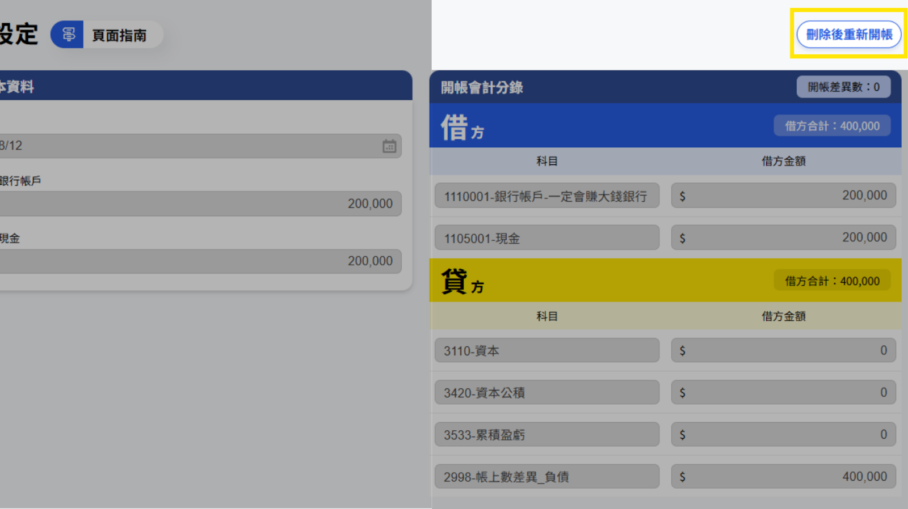Click amount field of 3420-資本公積 row

point(783,392)
